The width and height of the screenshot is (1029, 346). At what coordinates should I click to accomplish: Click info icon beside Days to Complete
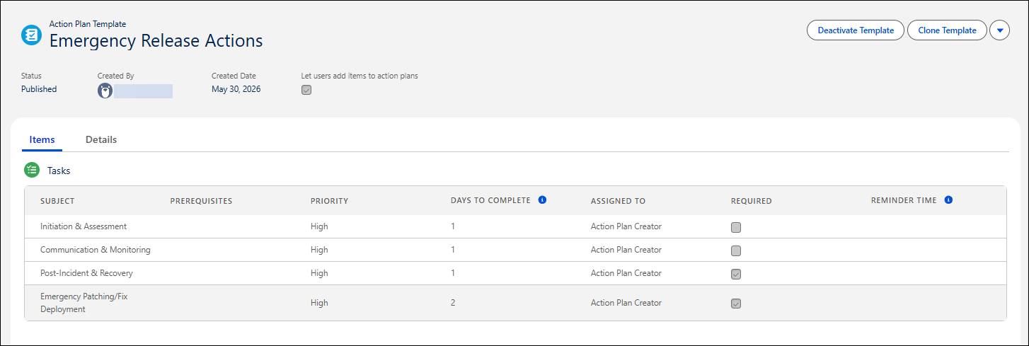[543, 200]
